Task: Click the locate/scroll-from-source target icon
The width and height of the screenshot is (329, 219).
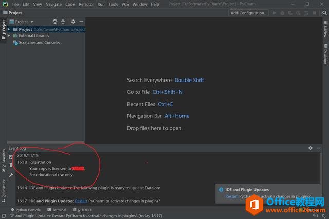Action: point(55,22)
